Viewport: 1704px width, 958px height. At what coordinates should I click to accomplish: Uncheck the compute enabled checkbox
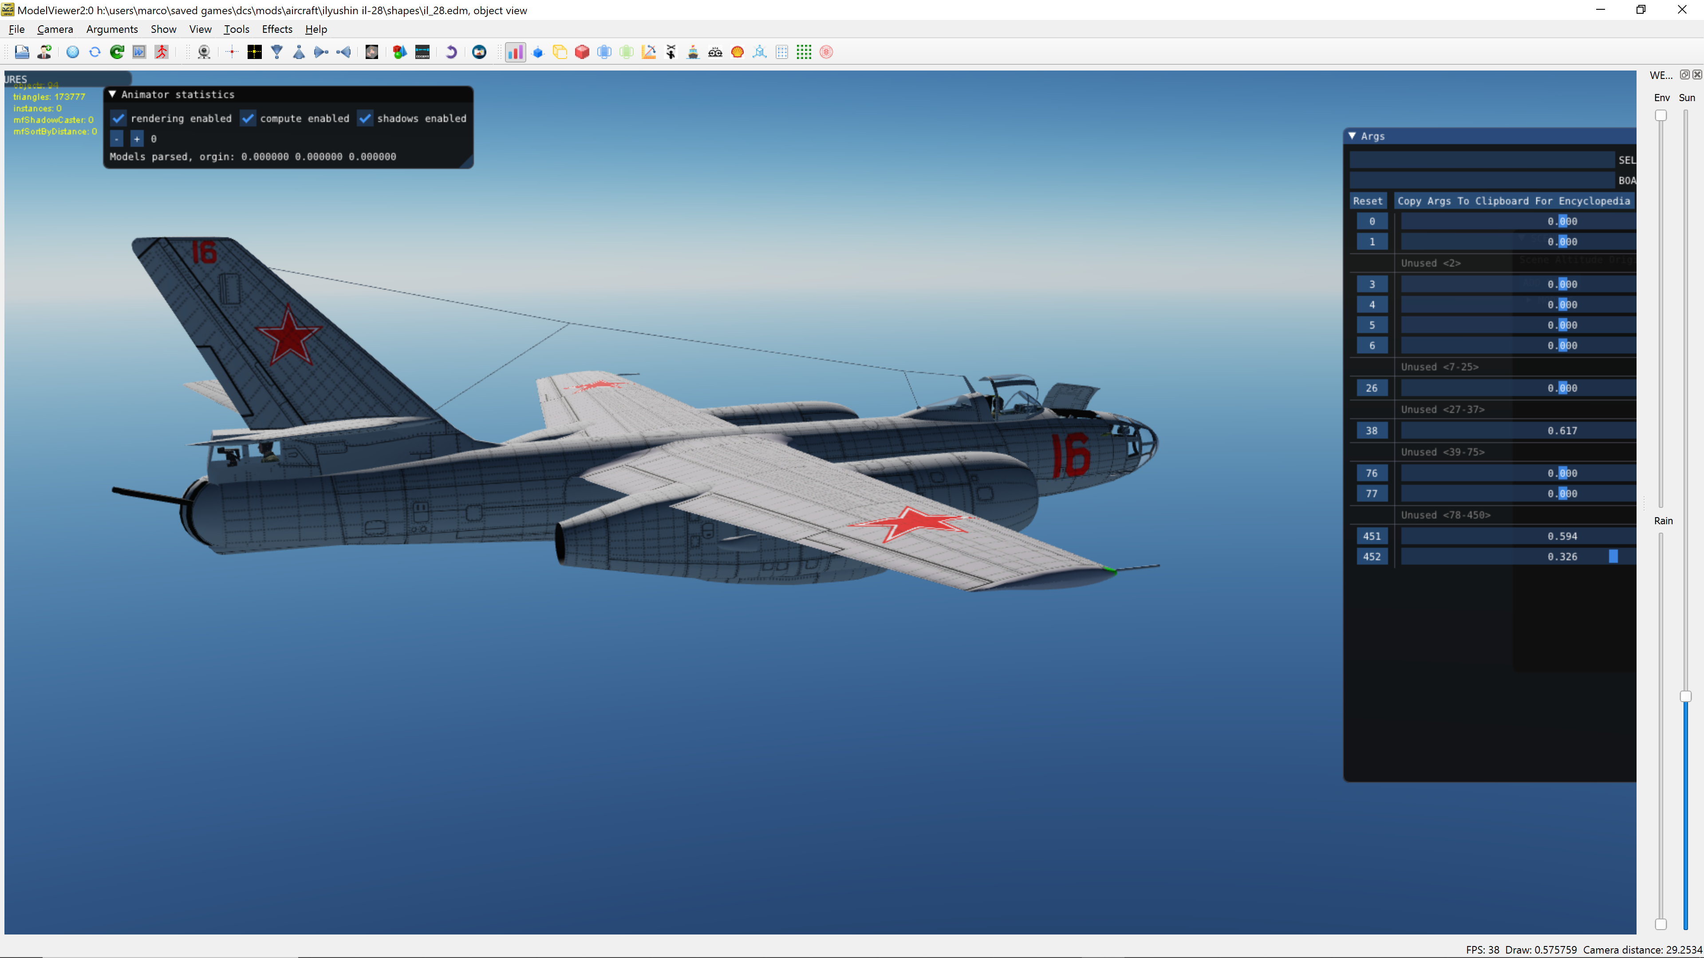click(248, 118)
